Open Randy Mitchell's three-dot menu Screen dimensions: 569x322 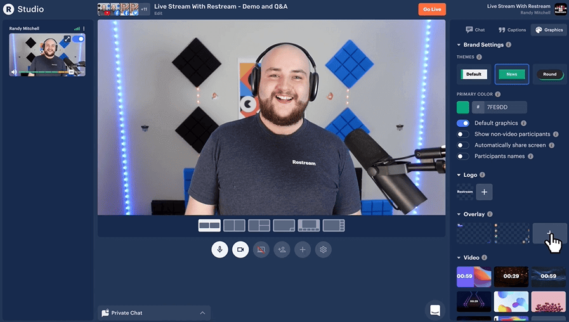[x=84, y=29]
